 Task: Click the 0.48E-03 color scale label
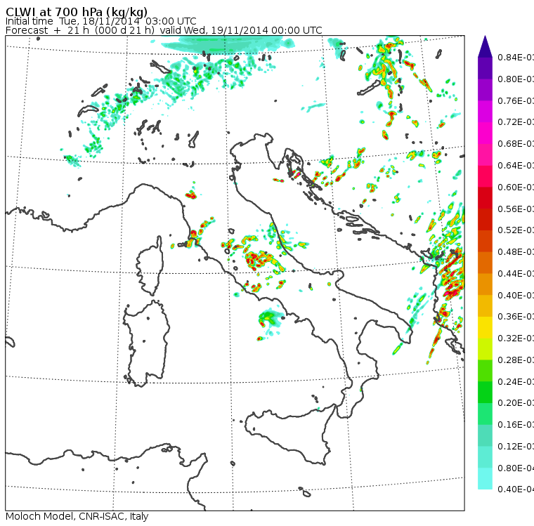pyautogui.click(x=516, y=252)
